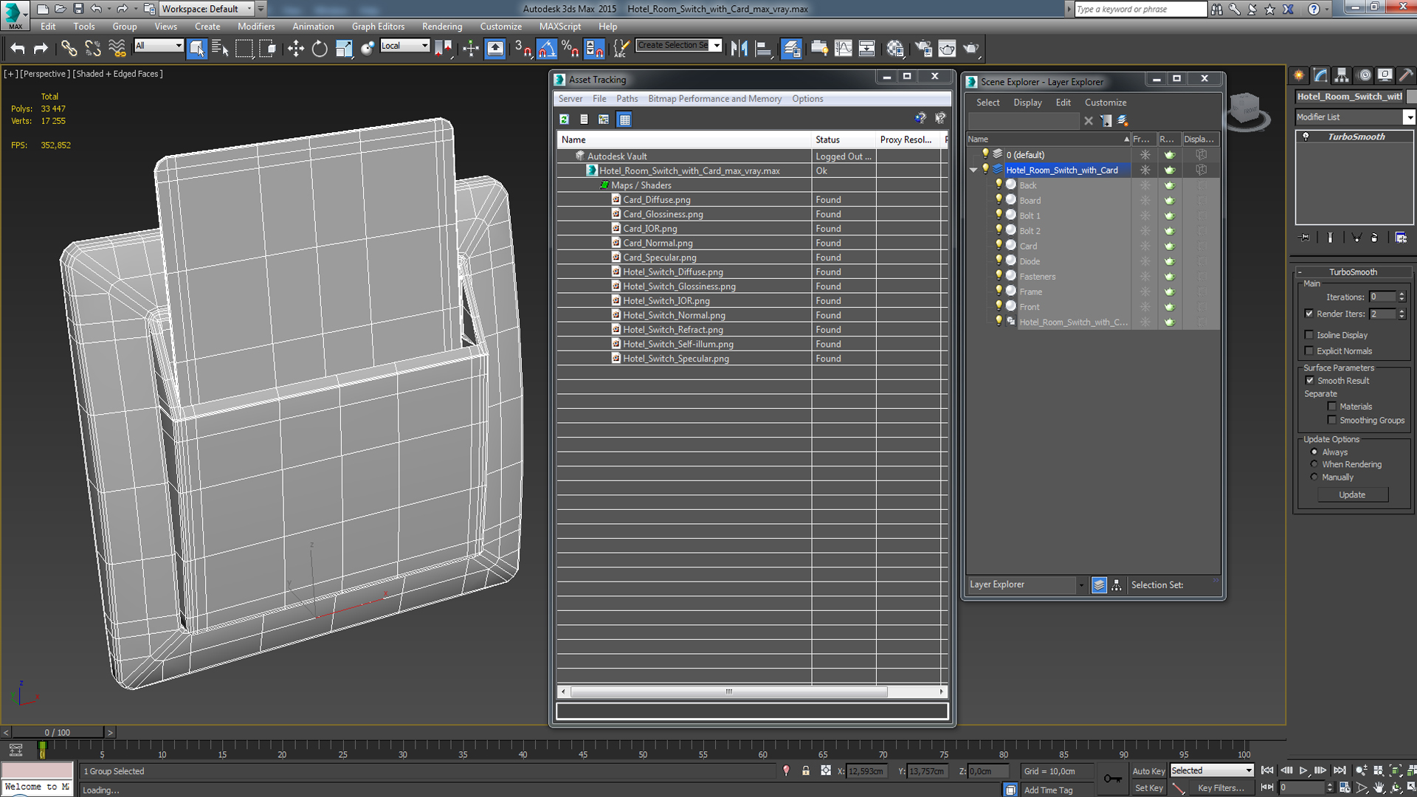Image resolution: width=1417 pixels, height=797 pixels.
Task: Click the Redo arrow in main toolbar
Action: [41, 49]
